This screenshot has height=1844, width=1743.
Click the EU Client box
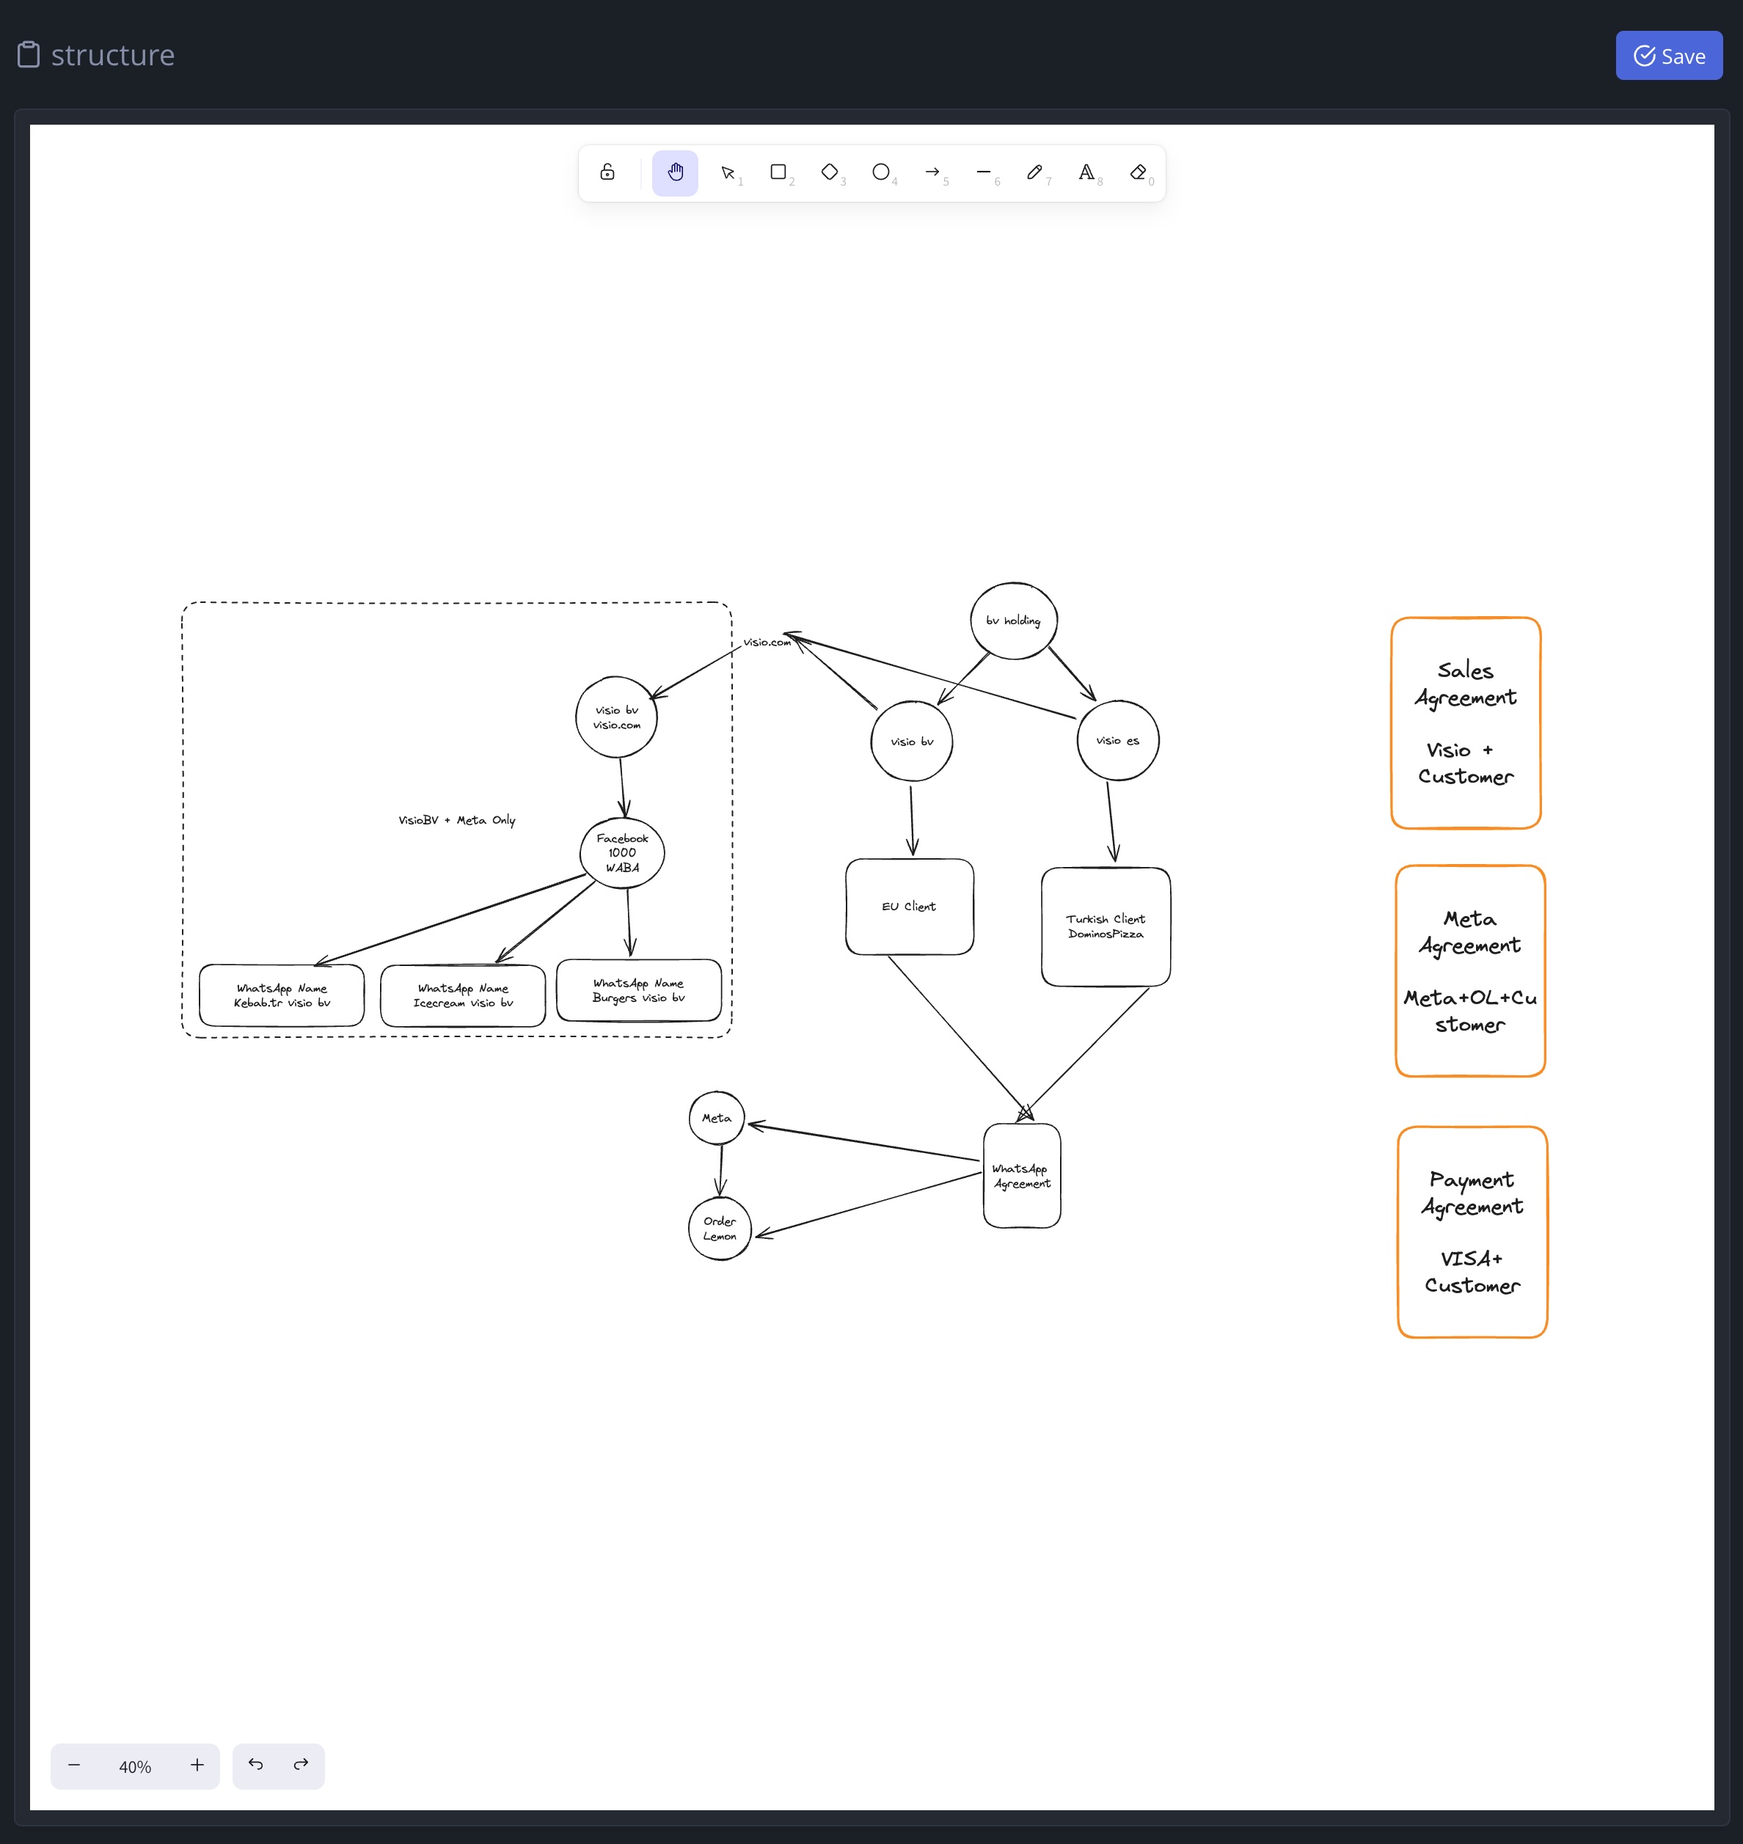[910, 907]
